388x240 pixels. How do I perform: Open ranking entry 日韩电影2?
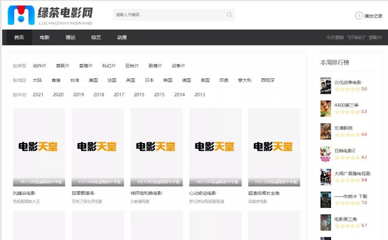(345, 151)
